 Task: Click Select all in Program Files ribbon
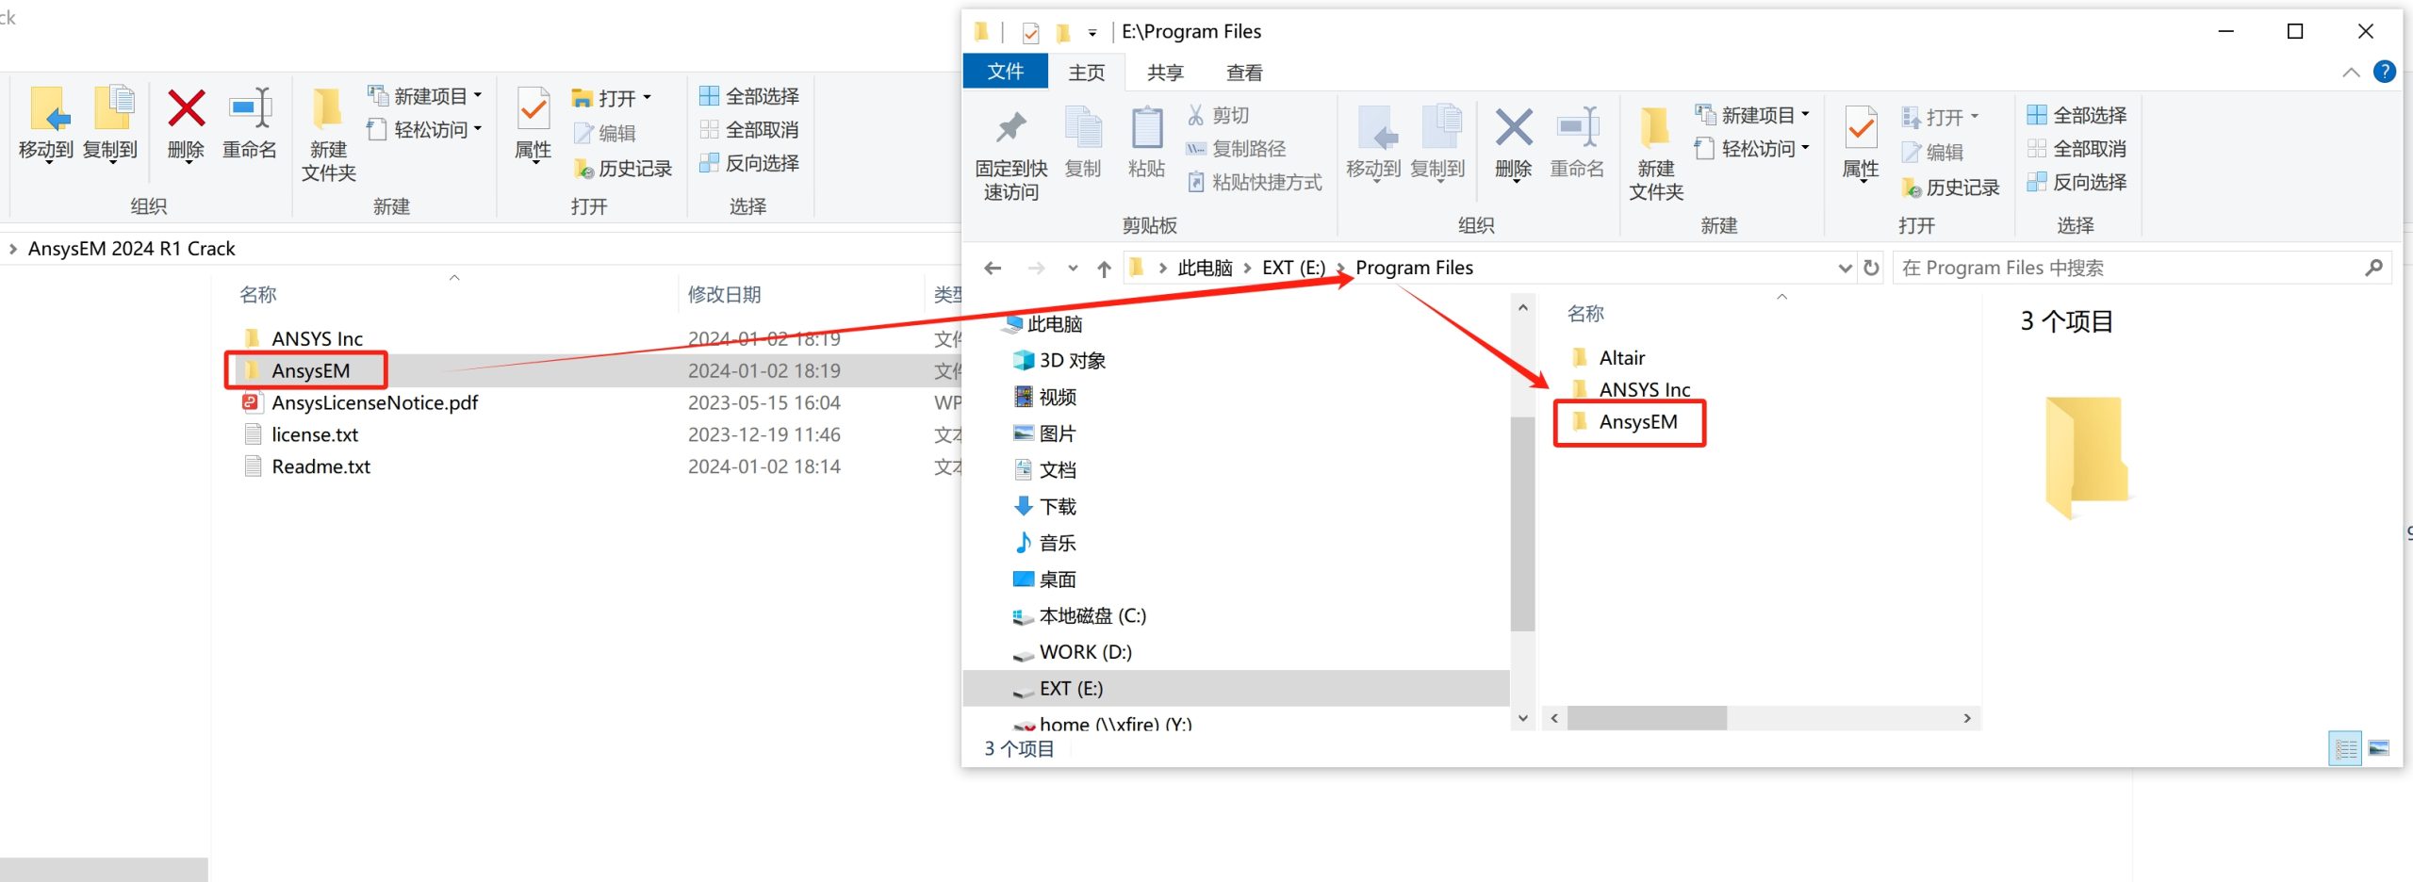(x=2076, y=115)
